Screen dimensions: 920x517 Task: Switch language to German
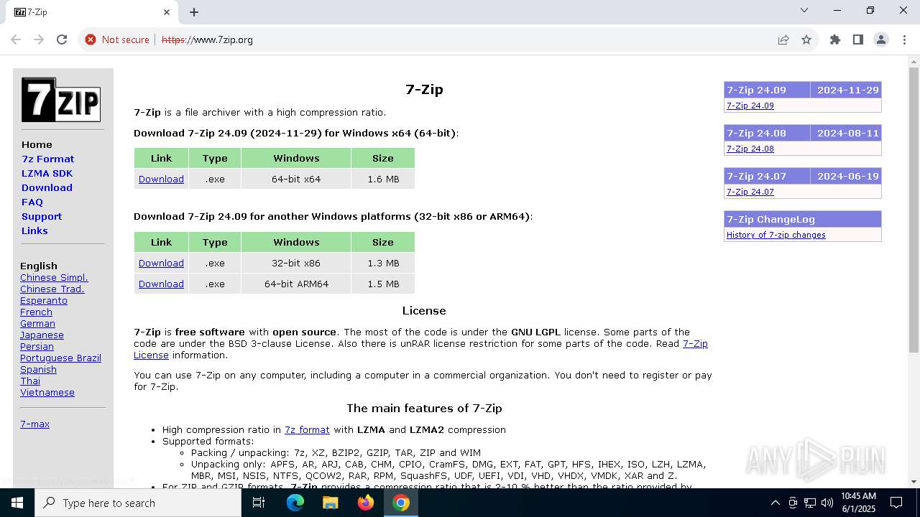[37, 323]
